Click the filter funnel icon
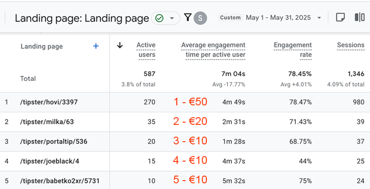The image size is (370, 189). coord(188,18)
